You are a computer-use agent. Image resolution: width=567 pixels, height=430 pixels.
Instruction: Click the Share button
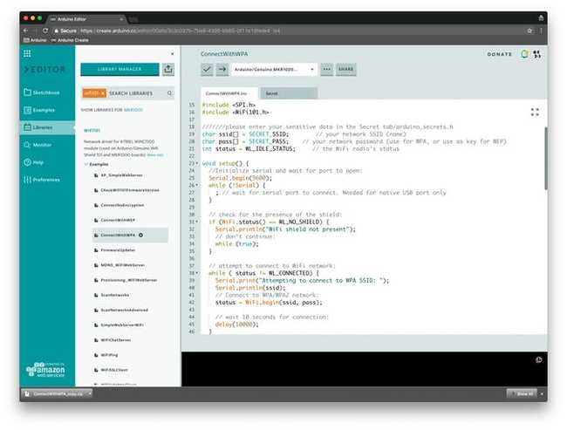(346, 69)
